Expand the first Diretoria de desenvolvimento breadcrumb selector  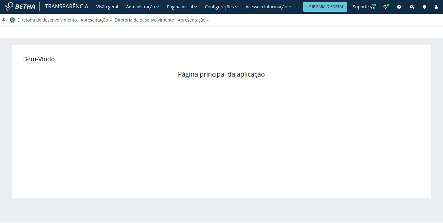[x=111, y=20]
